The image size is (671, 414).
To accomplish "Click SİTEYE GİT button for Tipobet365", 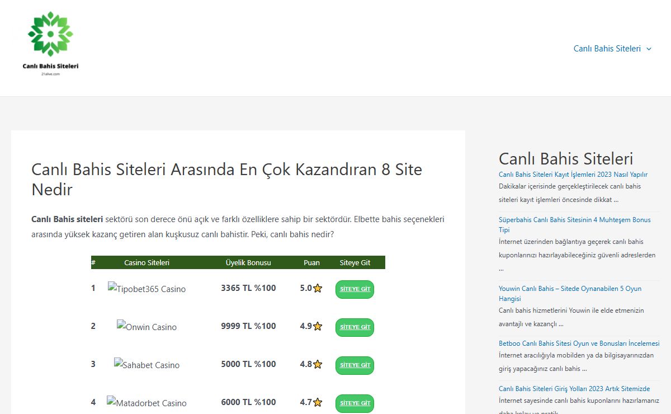I will tap(355, 289).
